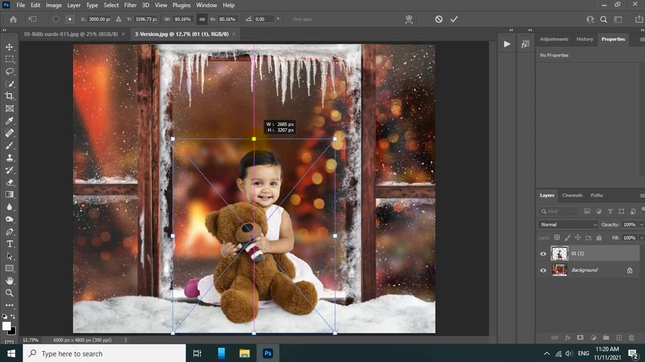Toggle the maintain aspect ratio link

[x=202, y=19]
